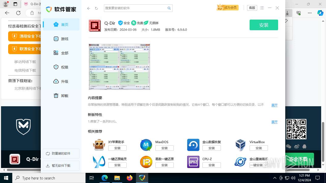Open the Q-Dir screenshot thumbnail
Viewport: 326px width, 183px height.
click(119, 67)
